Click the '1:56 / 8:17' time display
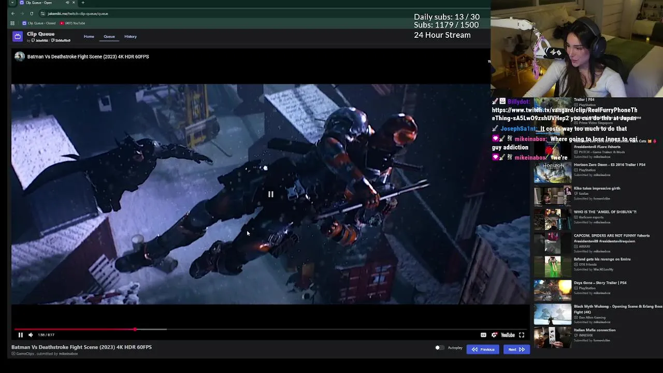The height and width of the screenshot is (373, 663). 46,335
